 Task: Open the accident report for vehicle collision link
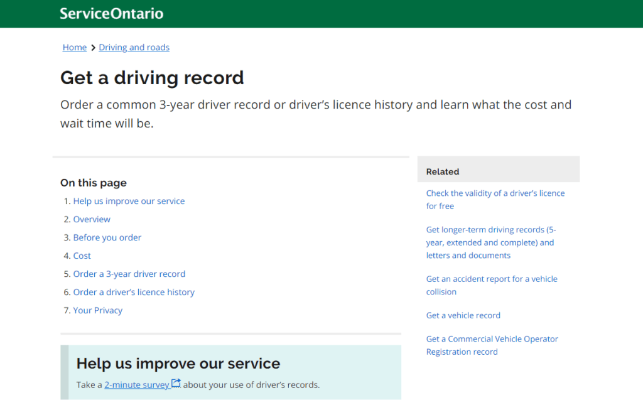pyautogui.click(x=492, y=285)
